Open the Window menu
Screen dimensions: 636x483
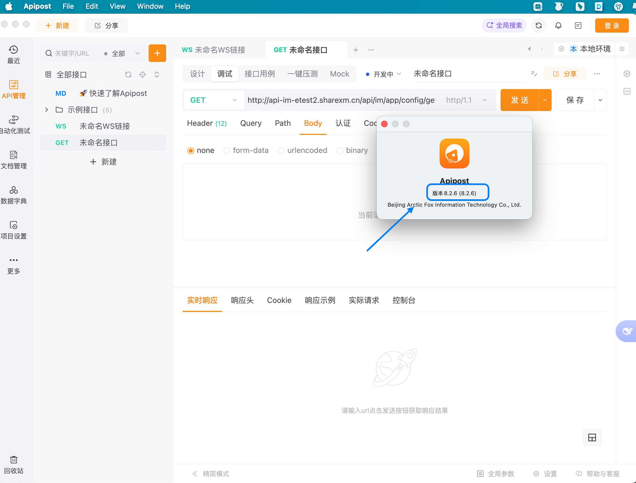click(x=150, y=6)
